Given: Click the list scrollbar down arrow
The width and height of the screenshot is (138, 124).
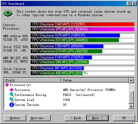Looking at the screenshot, I should 131,106.
